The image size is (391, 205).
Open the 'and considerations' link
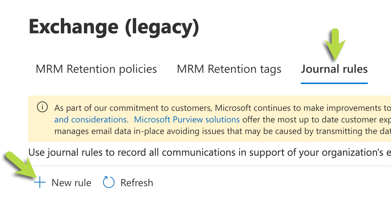91,120
